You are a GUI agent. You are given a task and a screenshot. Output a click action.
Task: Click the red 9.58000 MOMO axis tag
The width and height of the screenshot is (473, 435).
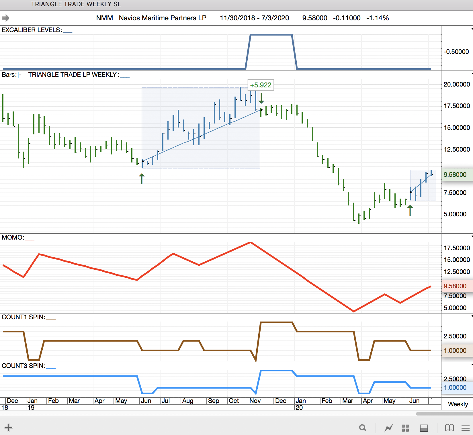(457, 286)
